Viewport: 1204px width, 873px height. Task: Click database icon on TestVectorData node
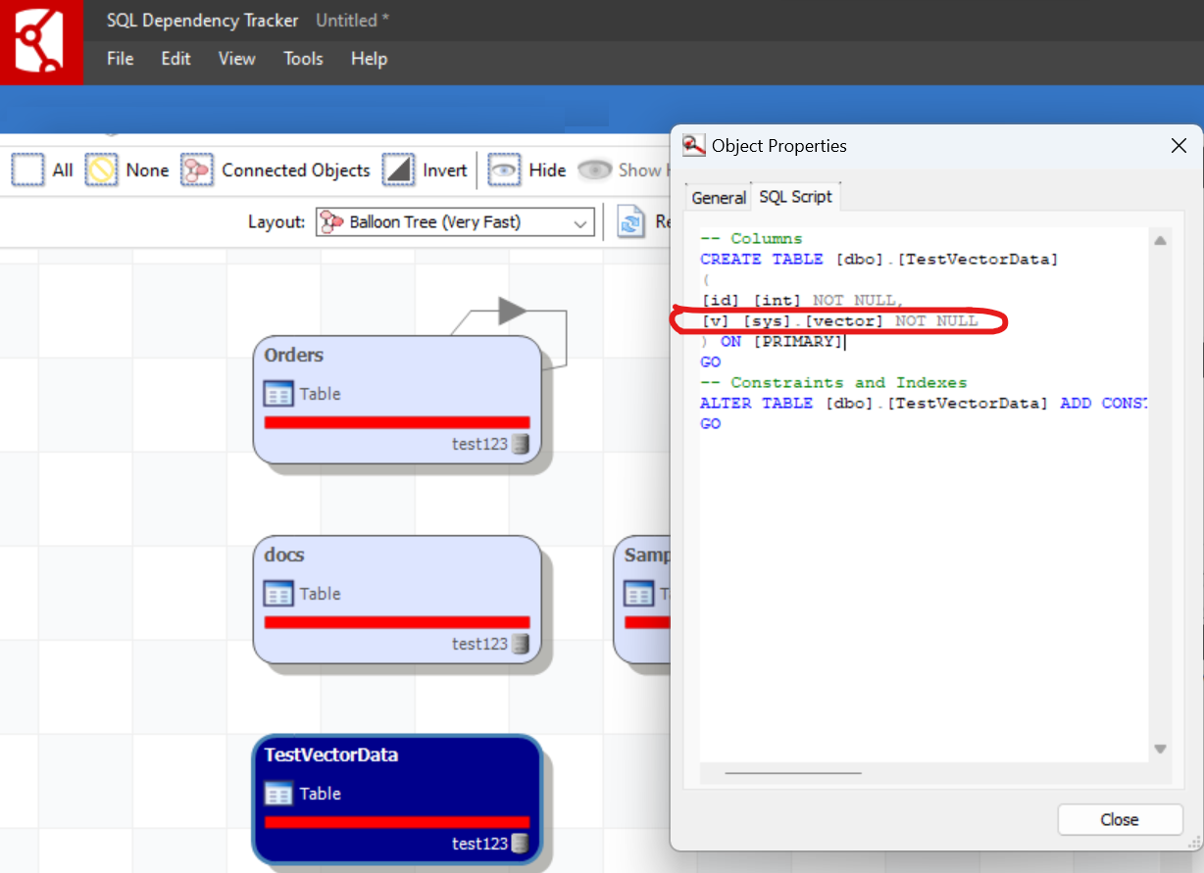point(521,844)
